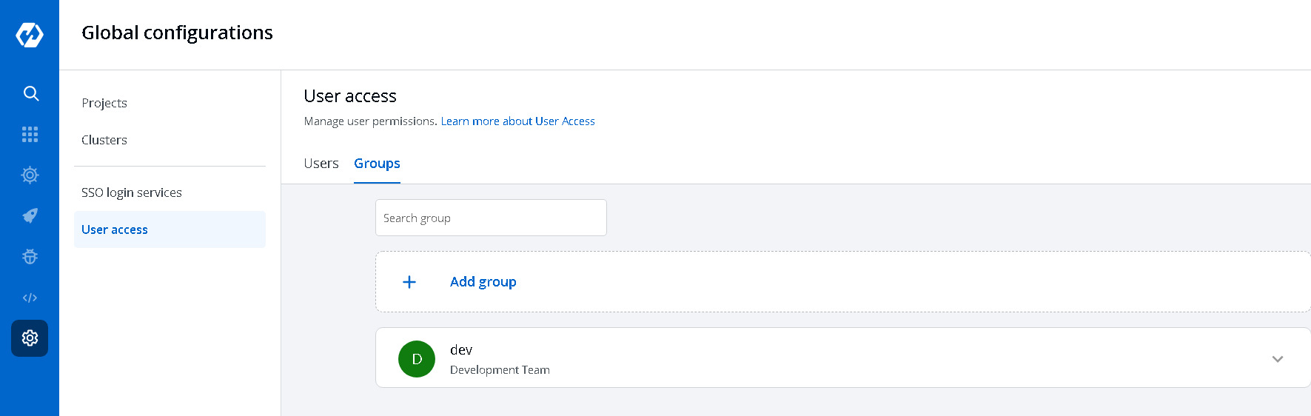Go to Clusters in the left menu
Viewport: 1311px width, 416px height.
(x=104, y=140)
